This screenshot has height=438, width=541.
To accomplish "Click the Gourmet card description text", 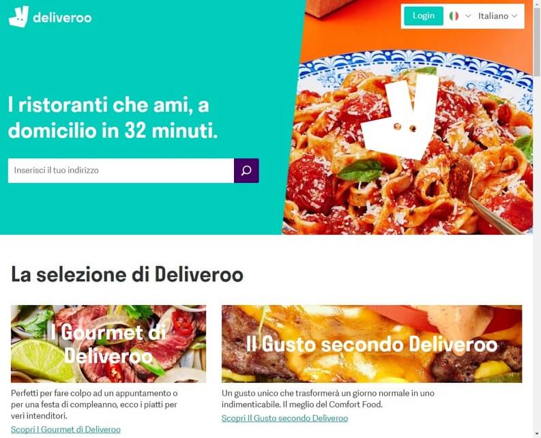I will [x=94, y=405].
